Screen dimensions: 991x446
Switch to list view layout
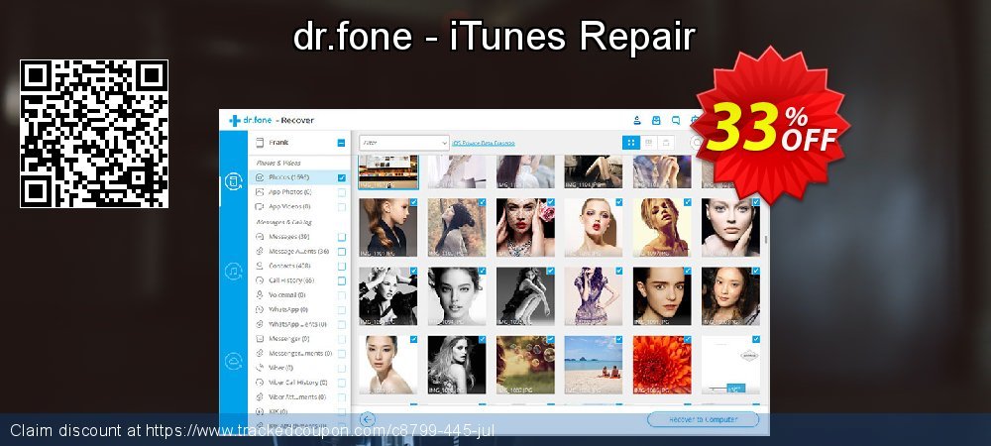[648, 143]
